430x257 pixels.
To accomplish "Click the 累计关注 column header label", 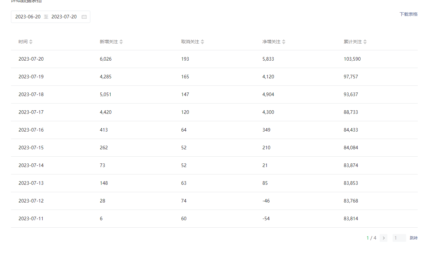I will pos(353,42).
